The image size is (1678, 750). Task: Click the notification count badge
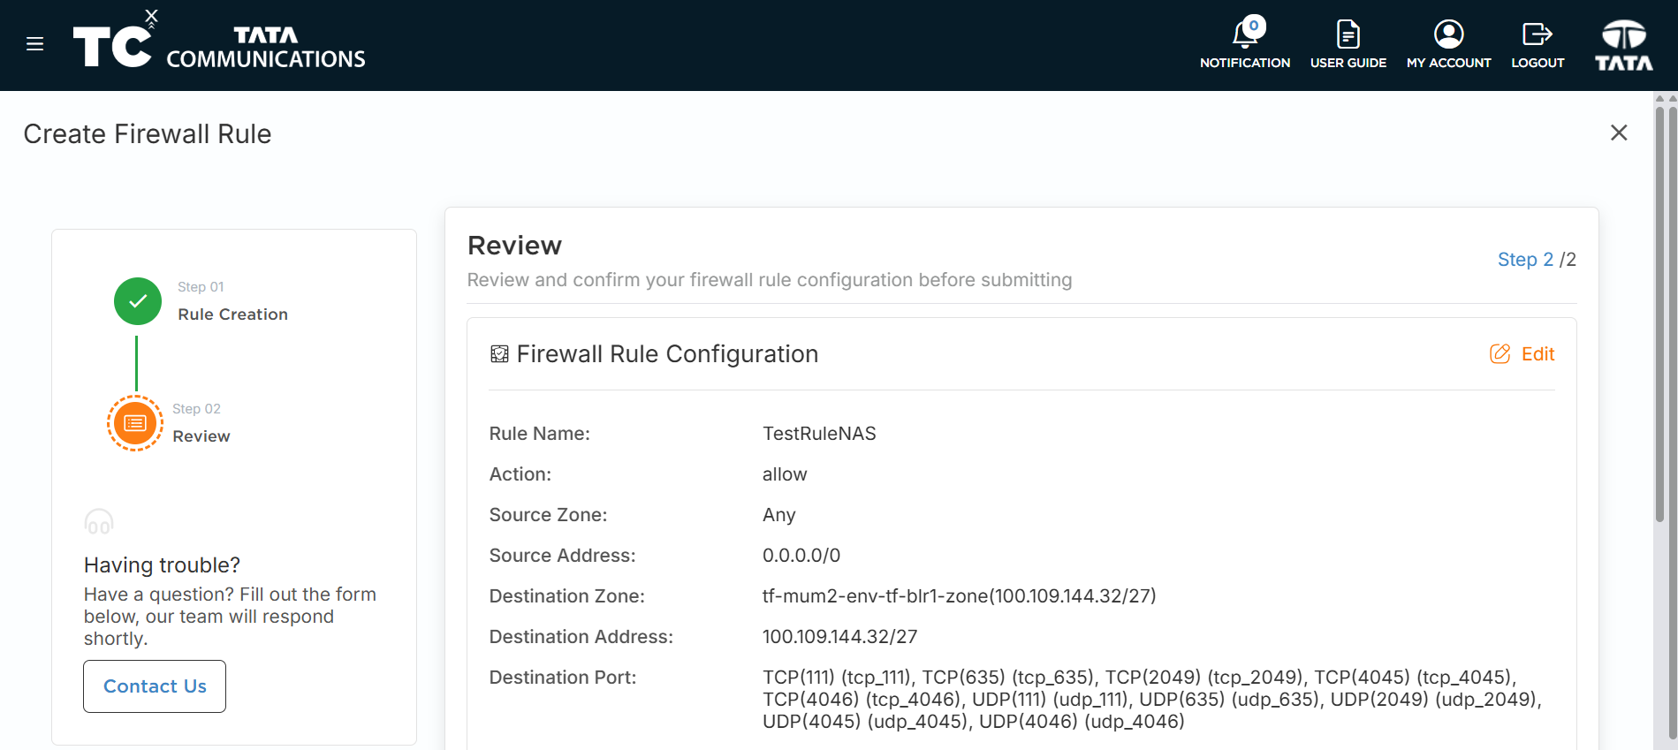pos(1253,26)
